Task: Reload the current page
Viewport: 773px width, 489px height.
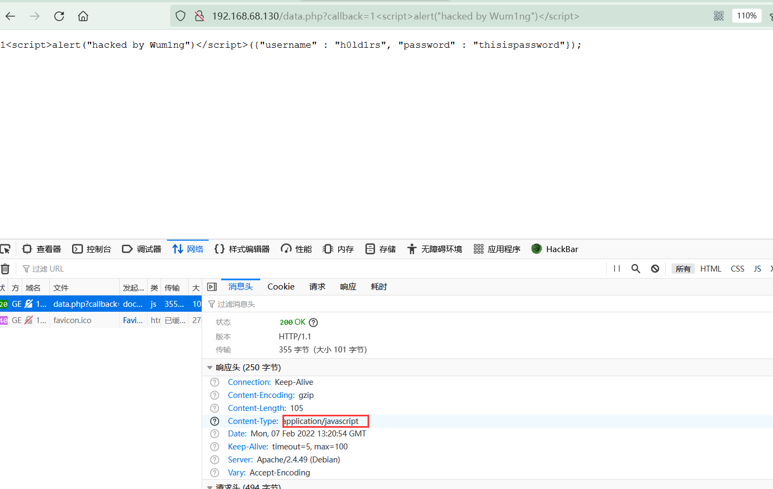Action: click(x=59, y=16)
